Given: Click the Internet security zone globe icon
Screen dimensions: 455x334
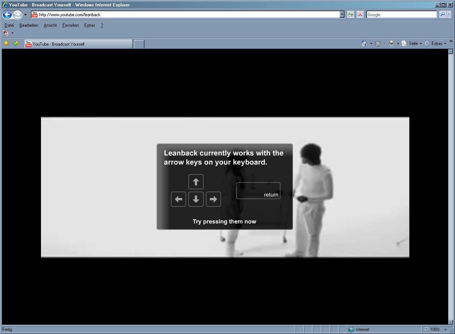Looking at the screenshot, I should [351, 329].
